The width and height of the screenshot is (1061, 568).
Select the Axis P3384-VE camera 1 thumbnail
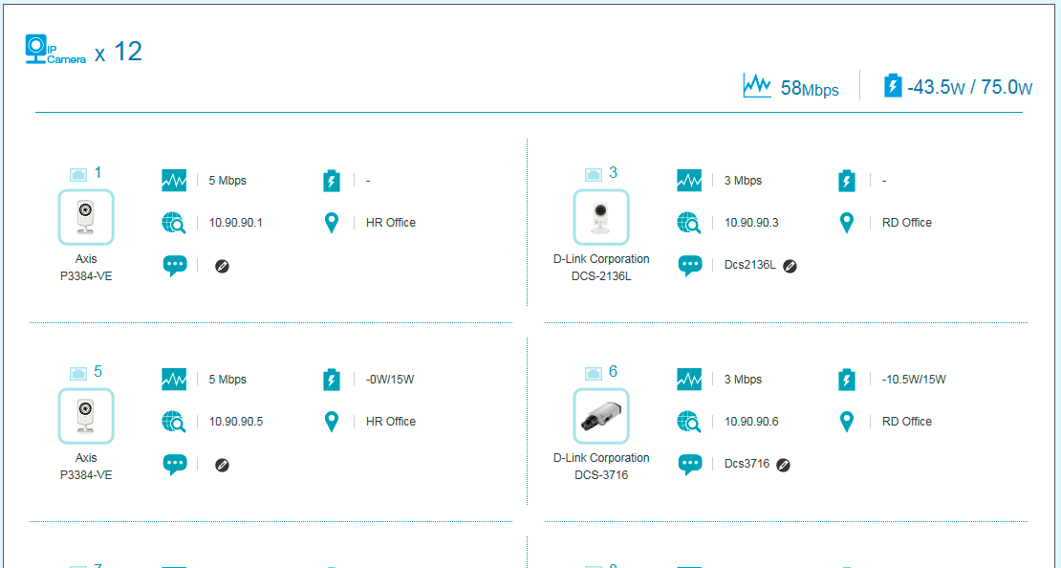tap(86, 217)
